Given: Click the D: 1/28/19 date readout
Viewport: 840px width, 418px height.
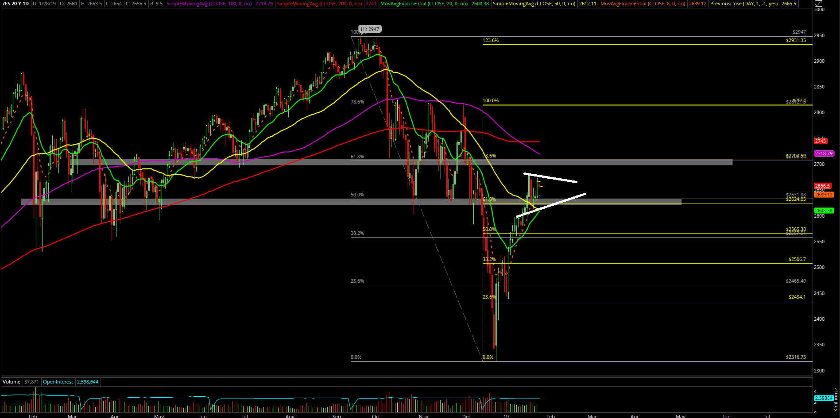Looking at the screenshot, I should pyautogui.click(x=44, y=4).
